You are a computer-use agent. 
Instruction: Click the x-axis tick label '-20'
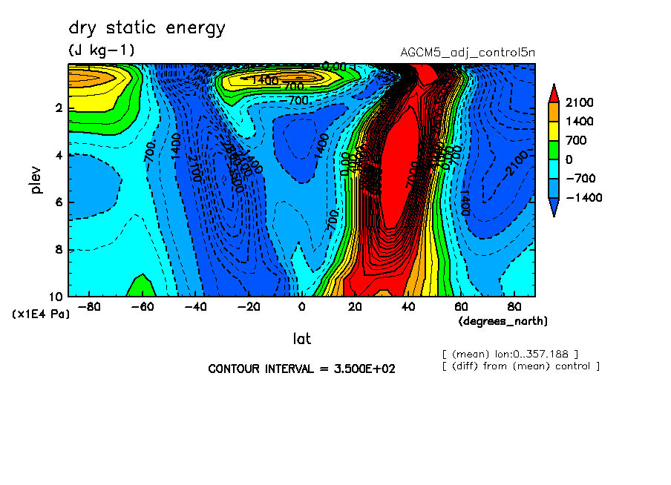(x=248, y=307)
